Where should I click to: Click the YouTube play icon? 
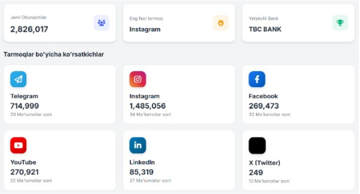(18, 145)
